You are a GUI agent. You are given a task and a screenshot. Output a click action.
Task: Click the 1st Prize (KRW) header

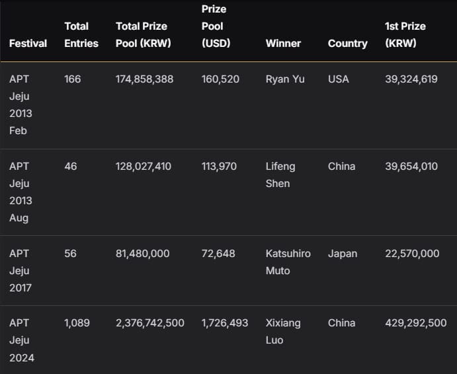coord(405,34)
